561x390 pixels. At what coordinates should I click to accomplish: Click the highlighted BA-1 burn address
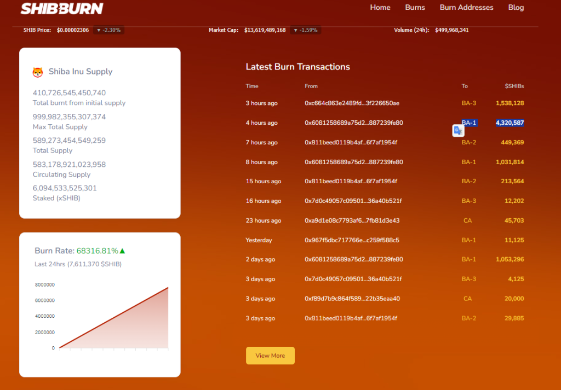coord(469,123)
